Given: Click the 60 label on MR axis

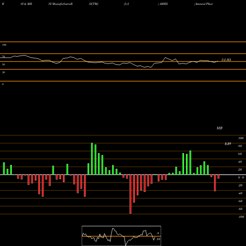Looking at the screenshot, I should [x=240, y=154].
